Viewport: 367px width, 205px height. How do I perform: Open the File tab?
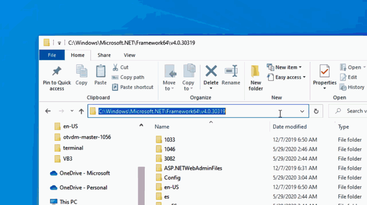52,55
